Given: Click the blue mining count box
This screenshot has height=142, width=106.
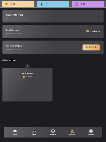Looking at the screenshot, I should click(x=53, y=4).
